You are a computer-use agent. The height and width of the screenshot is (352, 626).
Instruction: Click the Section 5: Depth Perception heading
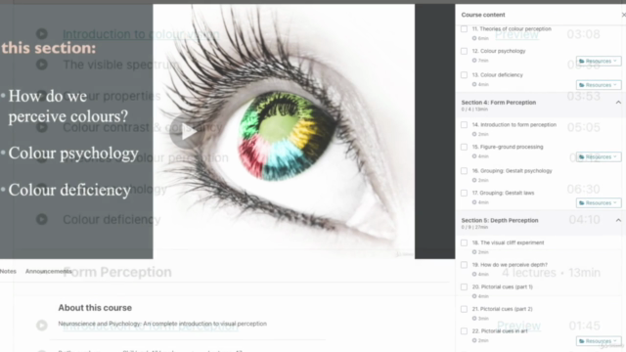(500, 220)
